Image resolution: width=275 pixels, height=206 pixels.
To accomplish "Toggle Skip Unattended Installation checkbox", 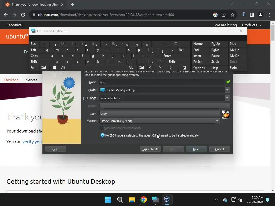I will tap(101, 128).
